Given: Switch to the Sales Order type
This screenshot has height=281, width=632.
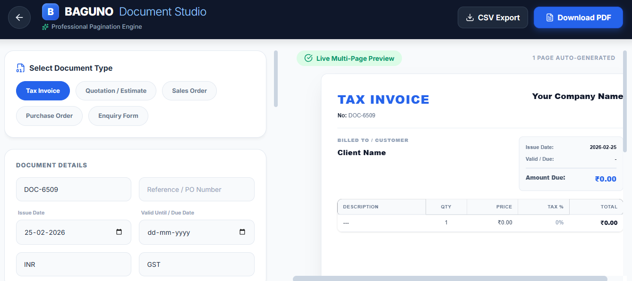Looking at the screenshot, I should (189, 91).
